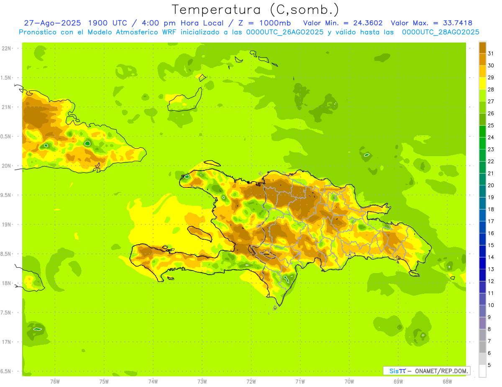Click the "71W" longitude label
Image resolution: width=502 pixels, height=387 pixels.
coord(300,382)
